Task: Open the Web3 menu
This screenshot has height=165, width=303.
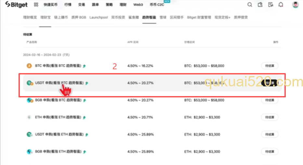Action: point(138,5)
